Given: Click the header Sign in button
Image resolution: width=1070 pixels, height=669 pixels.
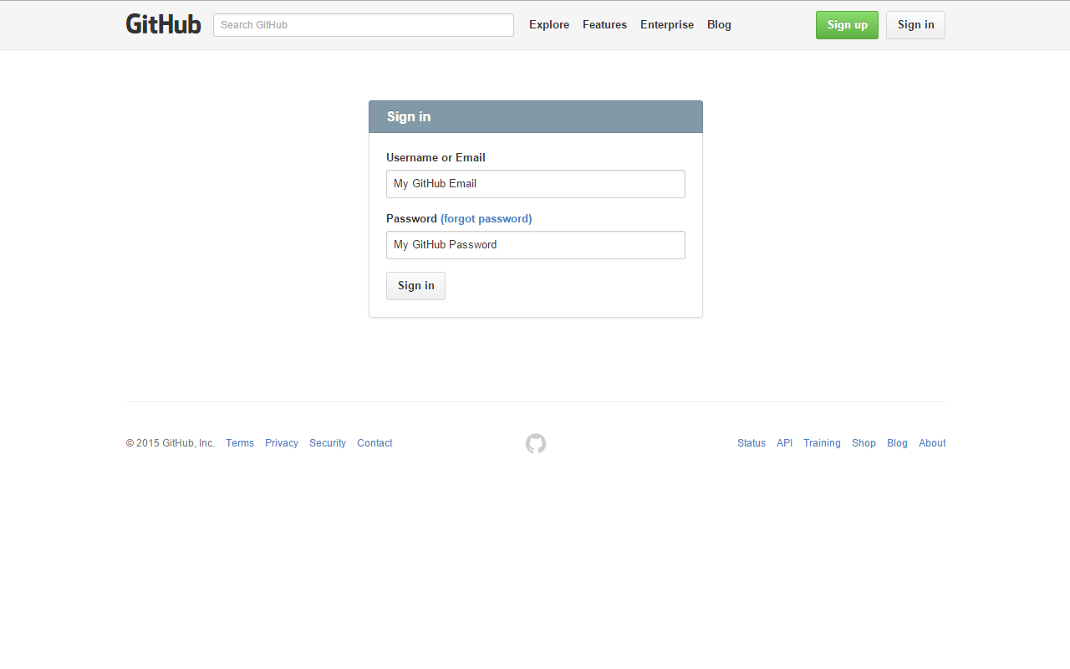Looking at the screenshot, I should 915,25.
